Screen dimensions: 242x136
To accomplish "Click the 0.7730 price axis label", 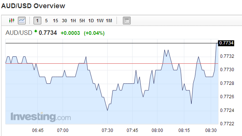I will 227,70.
